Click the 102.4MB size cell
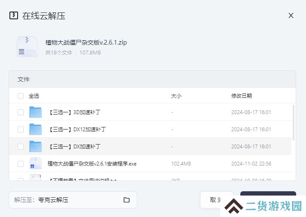 point(181,164)
